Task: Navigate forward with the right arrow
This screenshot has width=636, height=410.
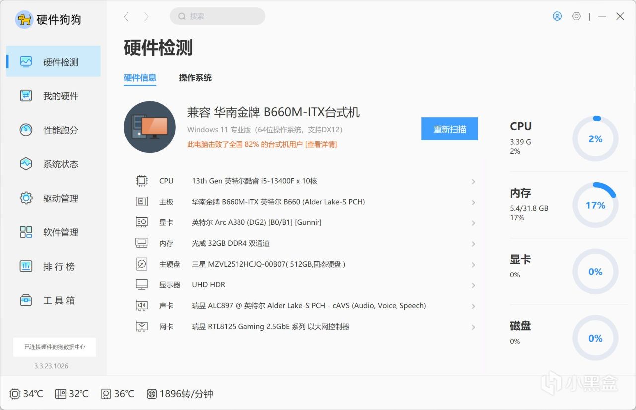Action: [146, 17]
